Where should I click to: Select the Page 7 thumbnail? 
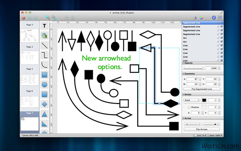tap(29, 124)
